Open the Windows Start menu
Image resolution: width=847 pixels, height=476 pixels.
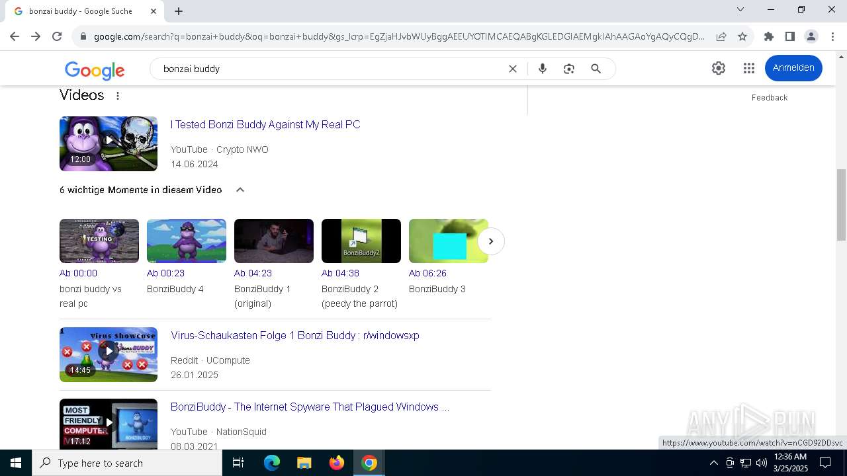click(x=16, y=463)
